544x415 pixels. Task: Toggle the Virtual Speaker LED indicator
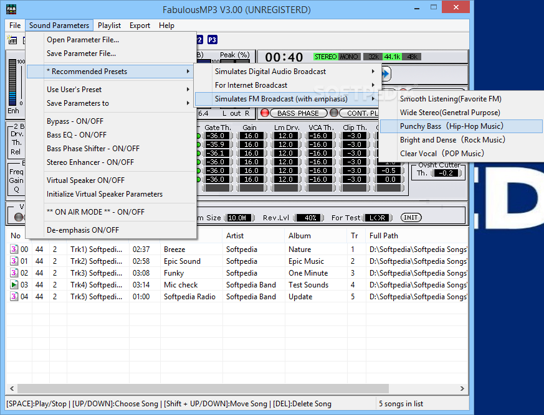point(19,217)
